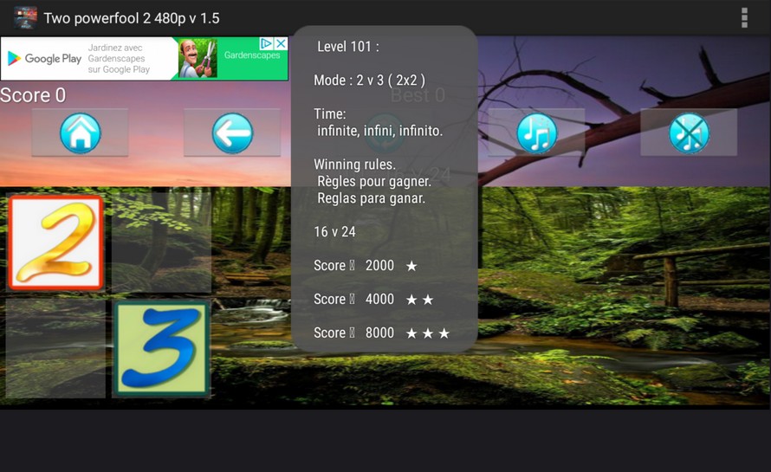This screenshot has width=771, height=472.
Task: Tap the blue number 3 tile
Action: coord(162,349)
